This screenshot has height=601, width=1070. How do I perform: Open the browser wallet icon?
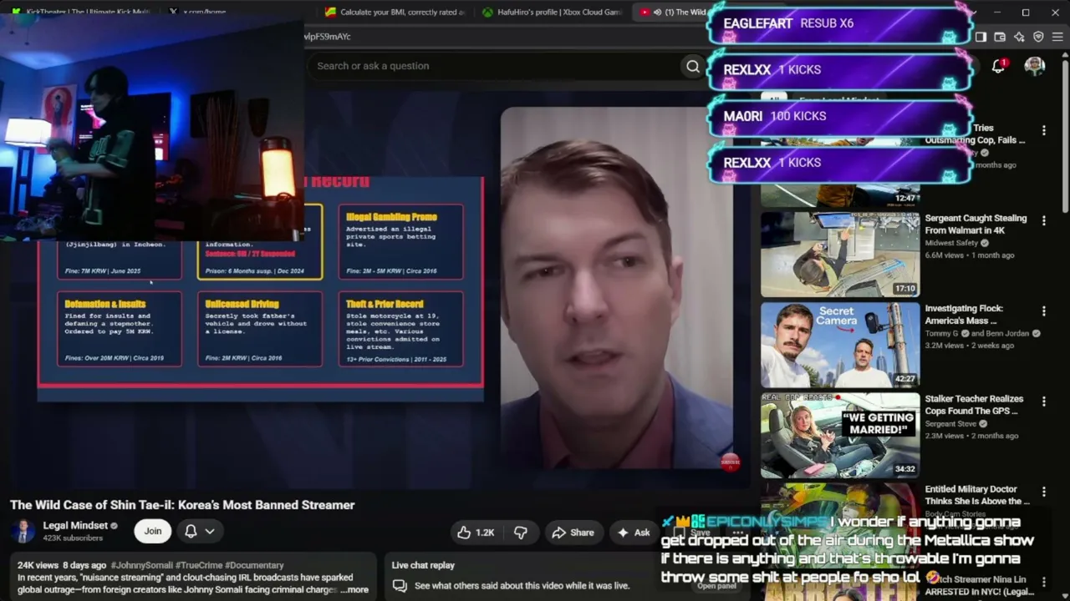(1000, 37)
